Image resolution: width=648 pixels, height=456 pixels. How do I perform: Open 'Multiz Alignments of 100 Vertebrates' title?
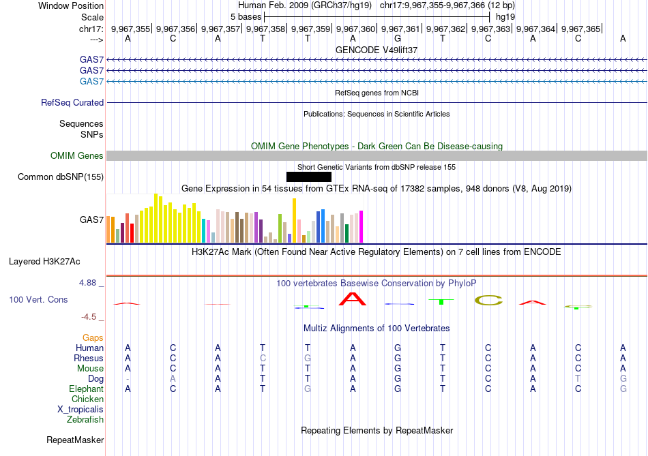pos(377,329)
